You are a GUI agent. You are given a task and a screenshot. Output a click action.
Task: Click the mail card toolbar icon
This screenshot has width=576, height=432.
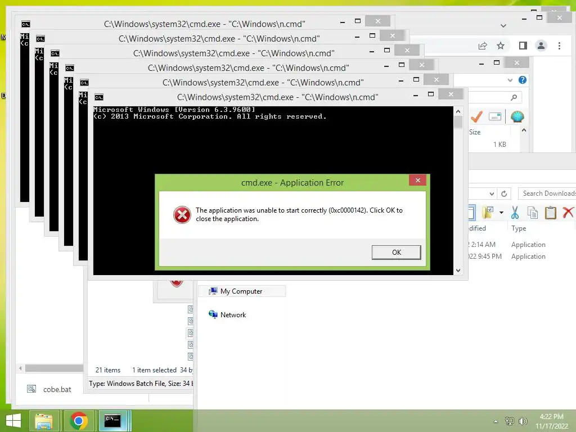coord(495,117)
